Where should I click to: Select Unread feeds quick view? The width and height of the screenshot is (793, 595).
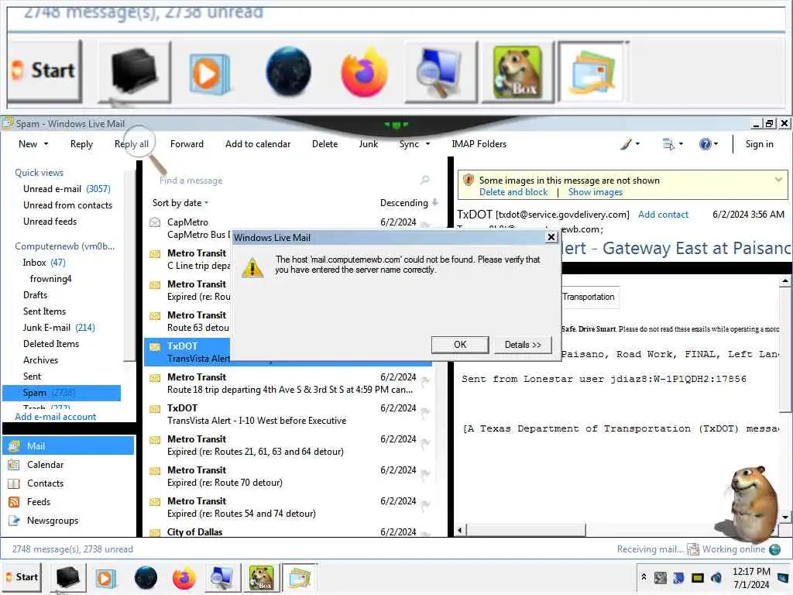50,221
